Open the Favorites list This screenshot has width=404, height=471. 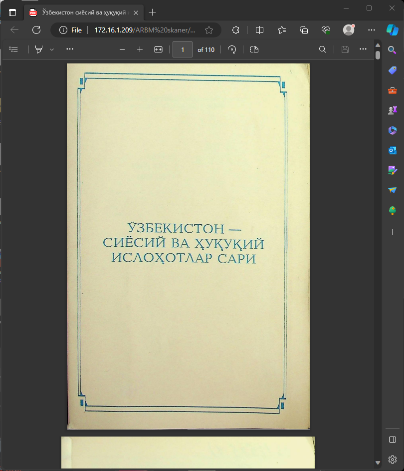point(282,30)
